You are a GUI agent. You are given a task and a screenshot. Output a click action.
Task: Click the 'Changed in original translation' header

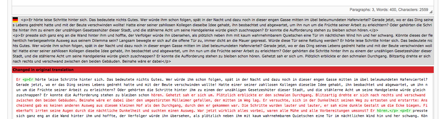pos(43,70)
